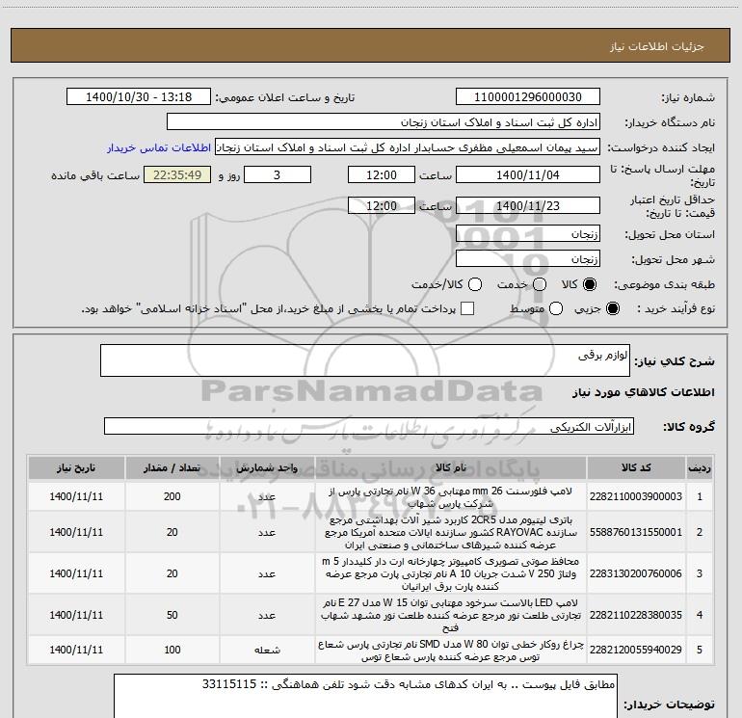Click the شماره نیاز field 1100001296000030
The image size is (742, 718).
(528, 97)
